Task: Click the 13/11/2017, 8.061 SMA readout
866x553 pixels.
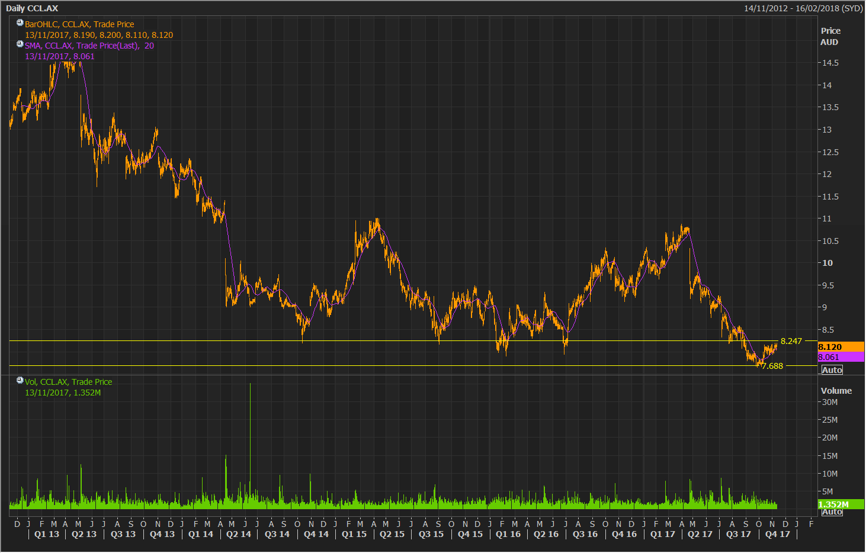Action: click(60, 56)
